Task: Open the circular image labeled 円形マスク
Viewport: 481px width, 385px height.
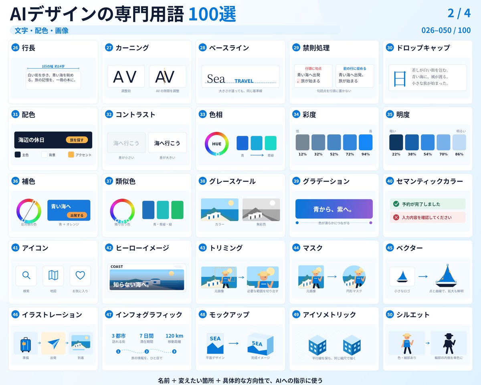Action: [x=354, y=277]
